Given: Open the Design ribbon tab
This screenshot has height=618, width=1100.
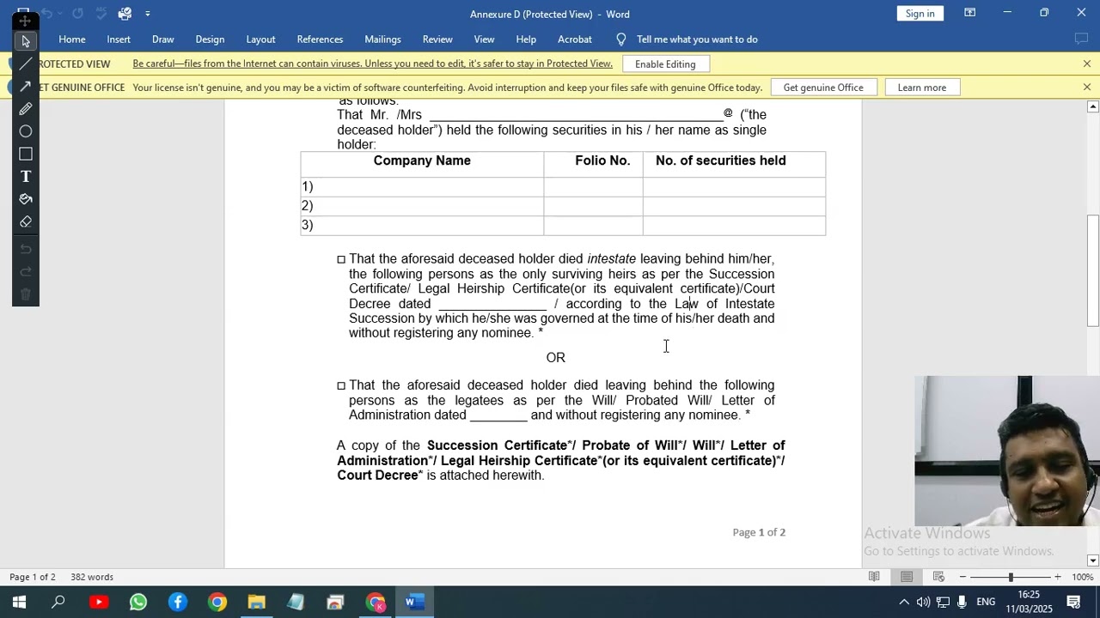Looking at the screenshot, I should (210, 39).
